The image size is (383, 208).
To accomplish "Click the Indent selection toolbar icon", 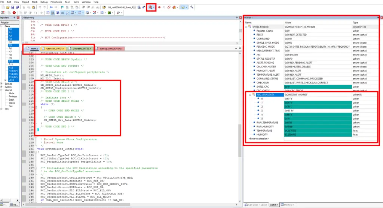I will [x=83, y=7].
